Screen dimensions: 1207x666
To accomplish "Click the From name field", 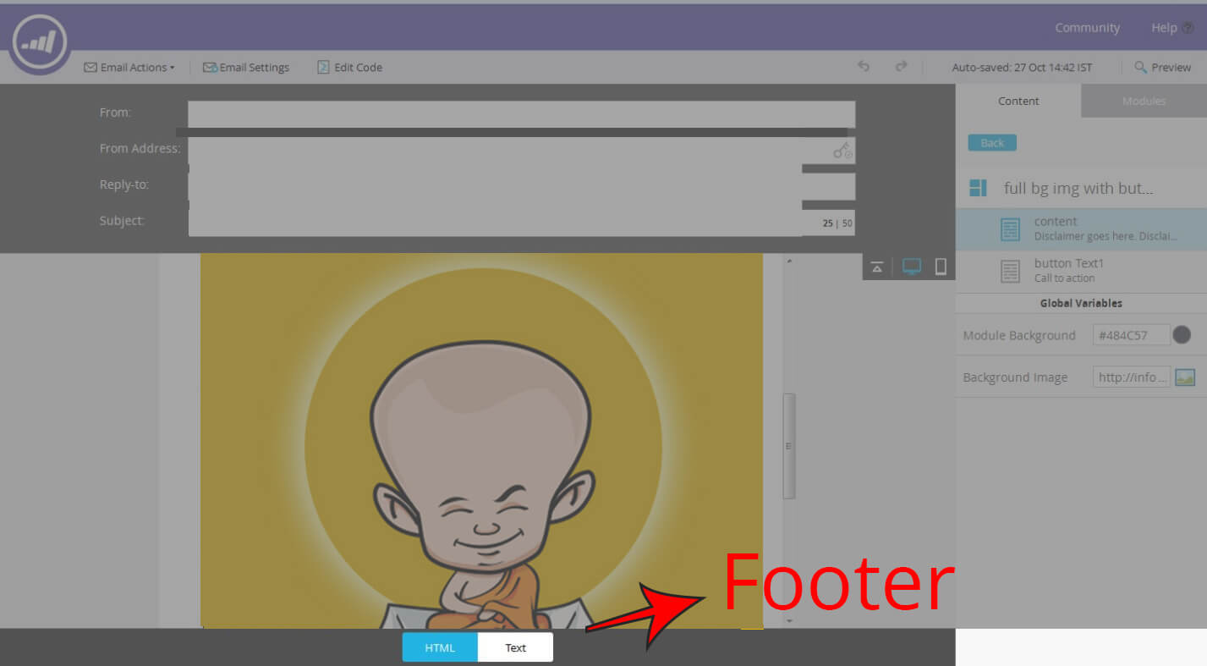I will coord(521,114).
